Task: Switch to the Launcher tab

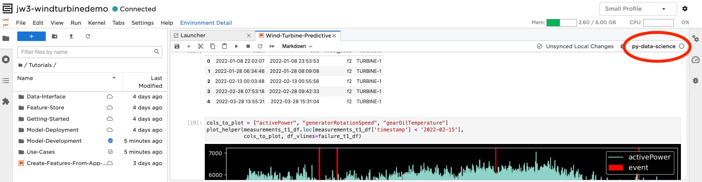Action: coord(208,35)
